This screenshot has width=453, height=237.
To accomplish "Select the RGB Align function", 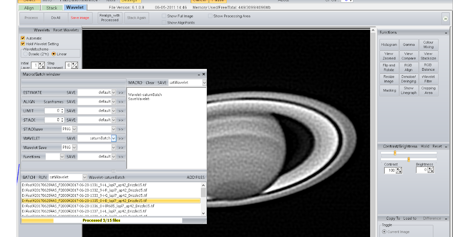I will click(409, 67).
